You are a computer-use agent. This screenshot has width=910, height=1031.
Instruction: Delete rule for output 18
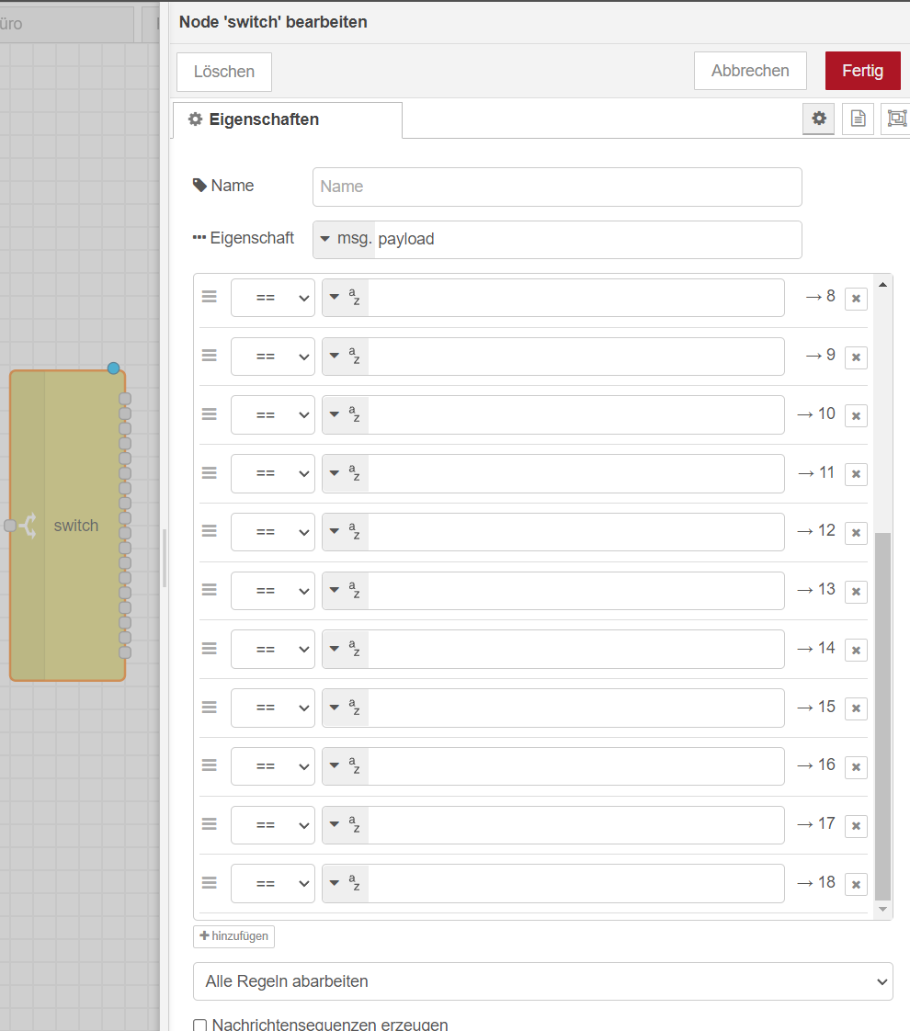pyautogui.click(x=856, y=884)
